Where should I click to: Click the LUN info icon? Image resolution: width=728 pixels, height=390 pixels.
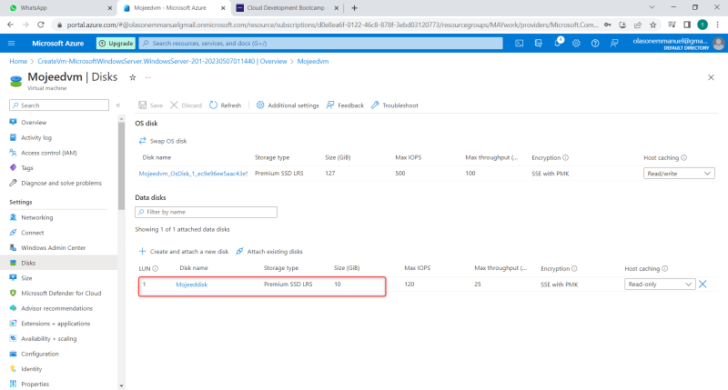156,268
